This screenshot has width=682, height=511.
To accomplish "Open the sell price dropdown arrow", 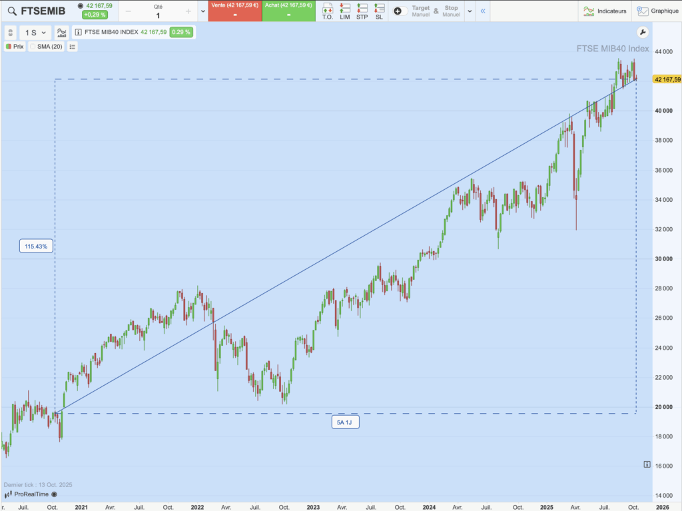I will pos(203,11).
